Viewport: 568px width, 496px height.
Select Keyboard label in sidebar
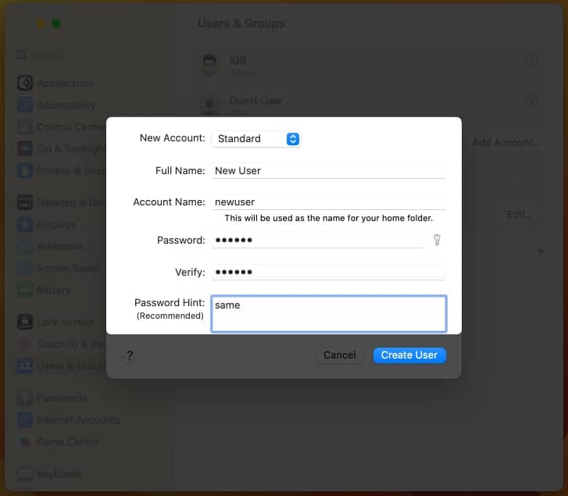tap(59, 474)
